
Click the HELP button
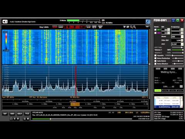click(x=20, y=114)
